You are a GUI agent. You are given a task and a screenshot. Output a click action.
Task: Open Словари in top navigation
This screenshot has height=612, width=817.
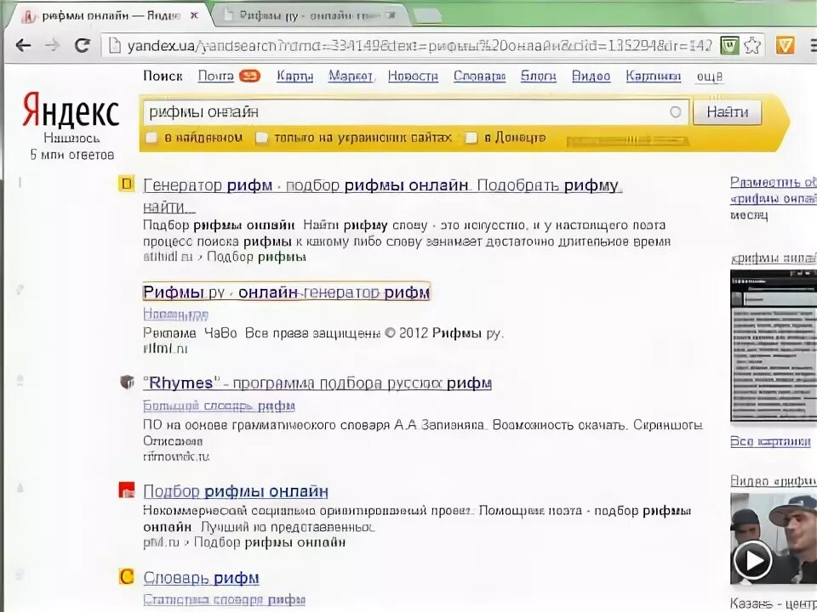479,76
